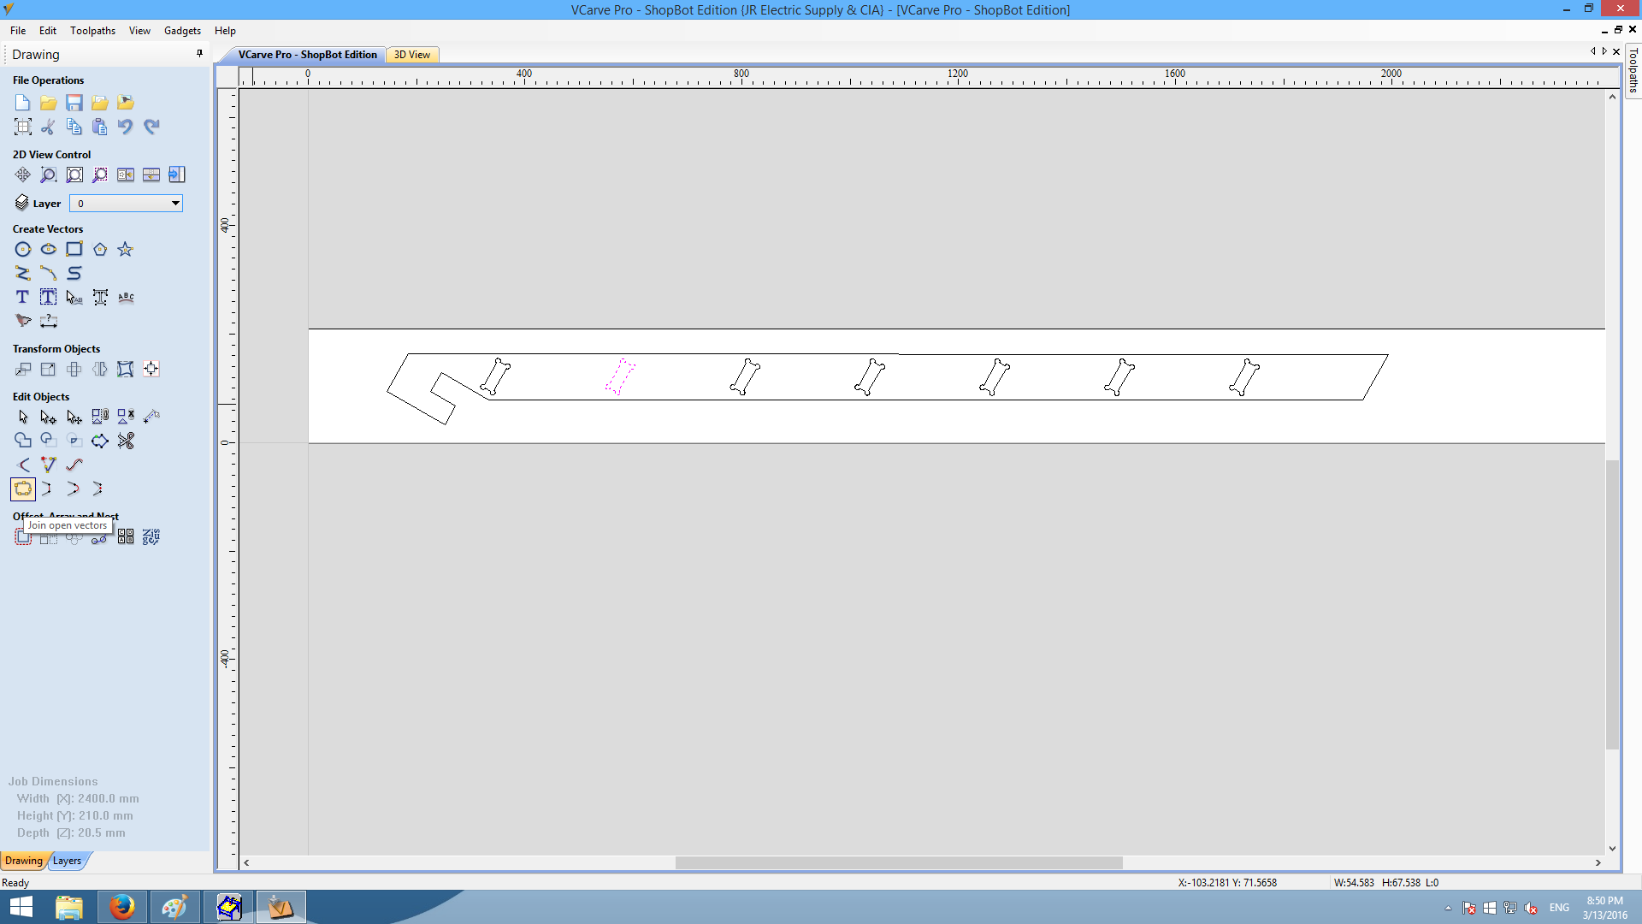Draw an ellipse vector

(x=49, y=249)
